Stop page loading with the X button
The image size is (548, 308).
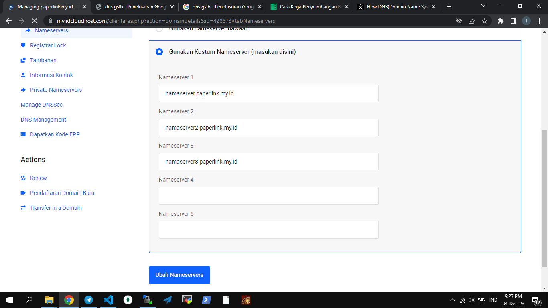coord(34,21)
